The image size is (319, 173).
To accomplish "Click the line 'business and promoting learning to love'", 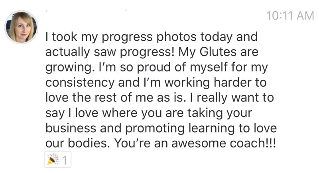I will point(161,128).
